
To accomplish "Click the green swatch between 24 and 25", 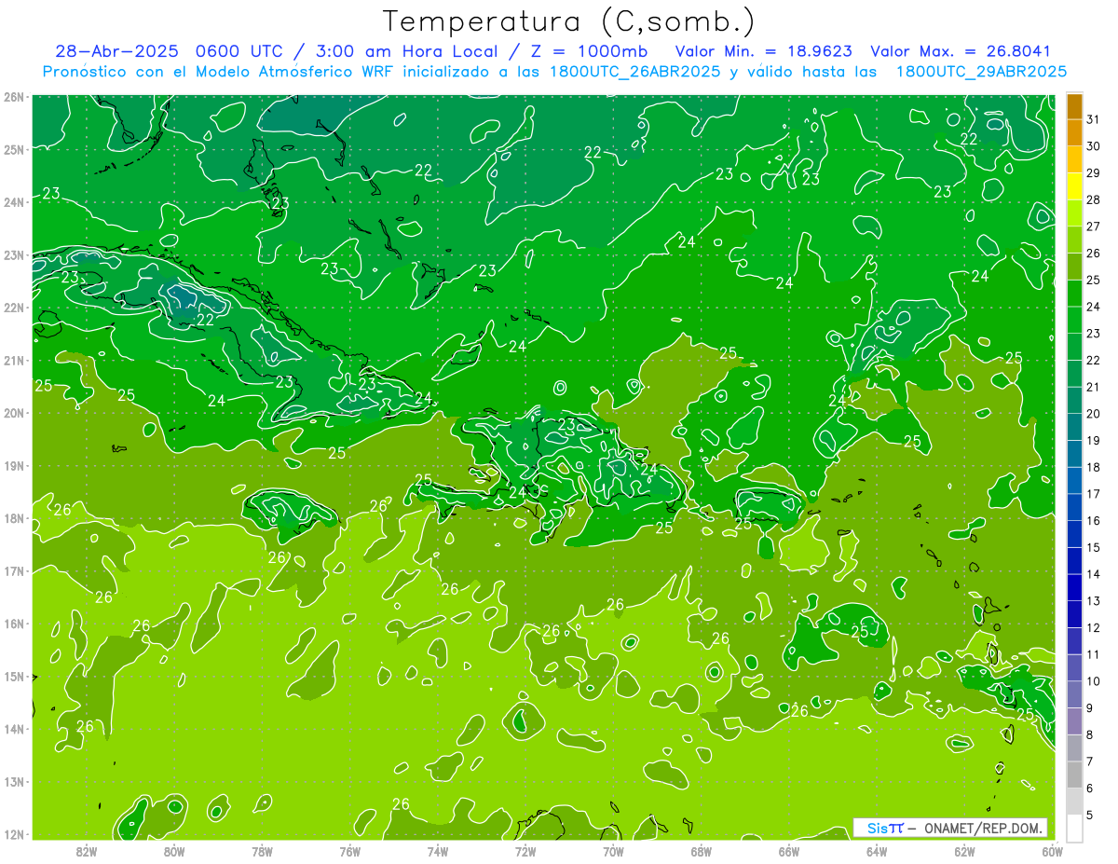I will [x=1074, y=293].
